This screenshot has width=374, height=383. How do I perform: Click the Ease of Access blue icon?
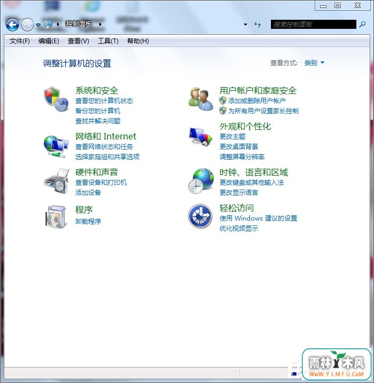pos(200,216)
